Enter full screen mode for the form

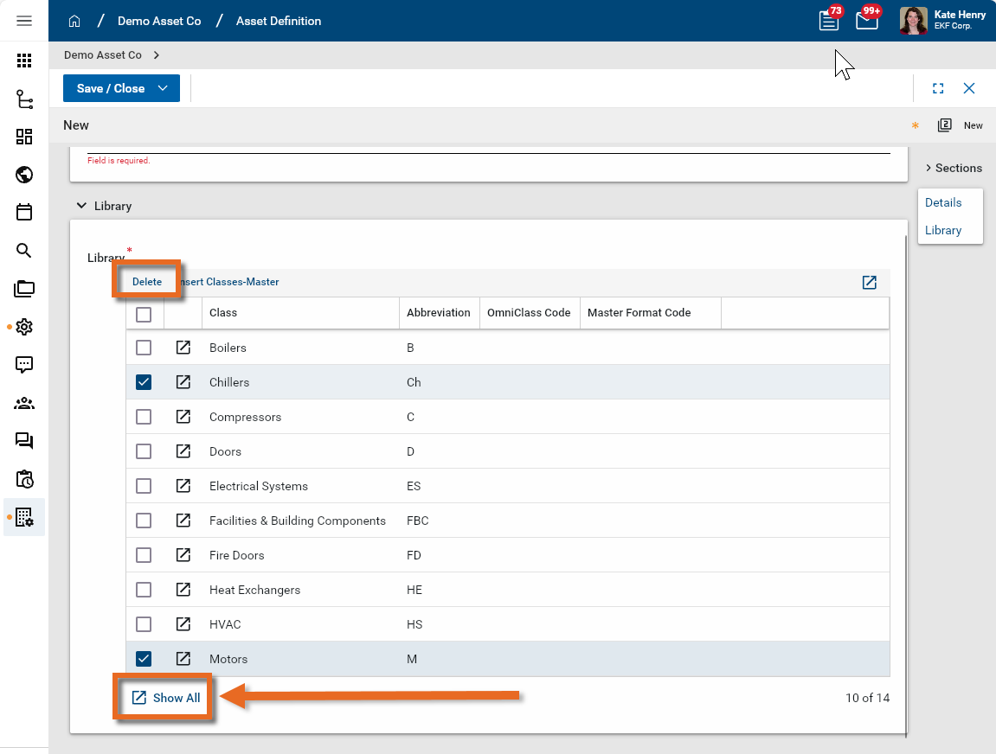pyautogui.click(x=938, y=88)
